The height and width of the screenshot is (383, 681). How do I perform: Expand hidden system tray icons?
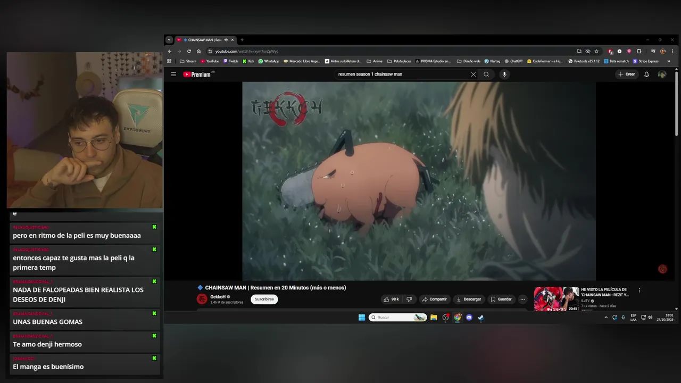click(x=605, y=318)
